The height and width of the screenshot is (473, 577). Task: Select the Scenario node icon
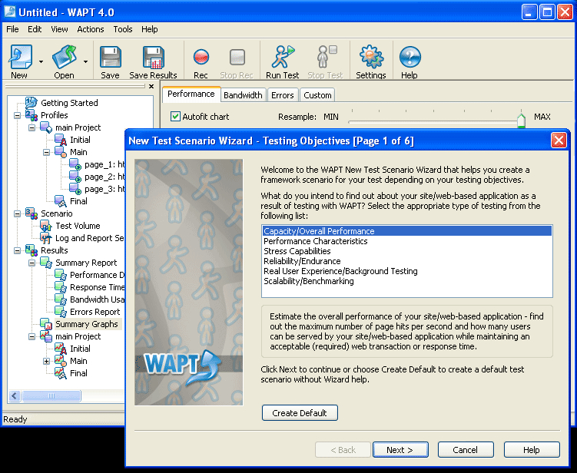coord(32,213)
